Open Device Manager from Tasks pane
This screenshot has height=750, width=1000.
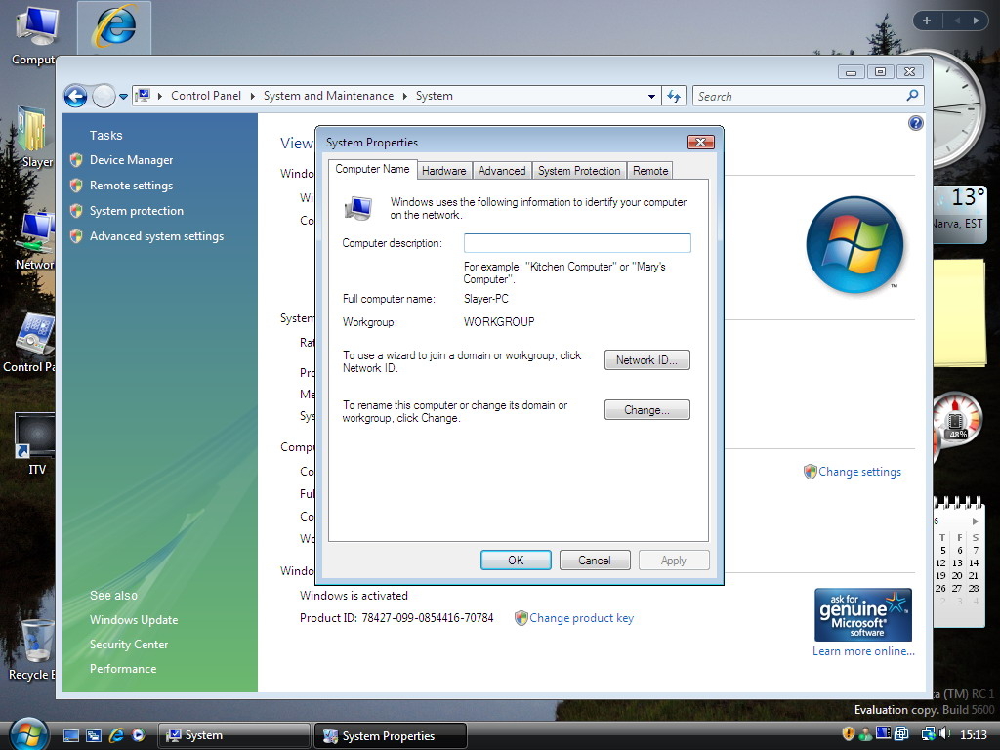click(132, 160)
